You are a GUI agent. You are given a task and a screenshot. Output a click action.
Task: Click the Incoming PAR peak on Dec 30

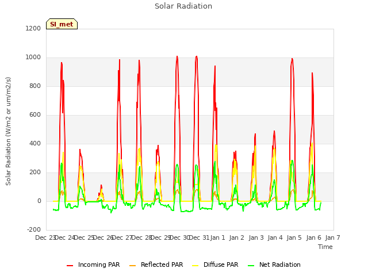(x=177, y=56)
